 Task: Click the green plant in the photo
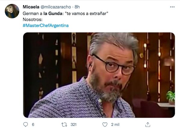click(171, 96)
